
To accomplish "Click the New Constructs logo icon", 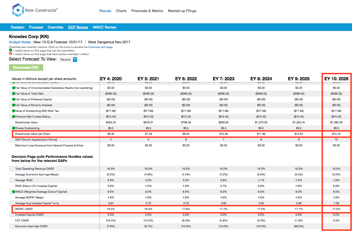I will [x=18, y=10].
